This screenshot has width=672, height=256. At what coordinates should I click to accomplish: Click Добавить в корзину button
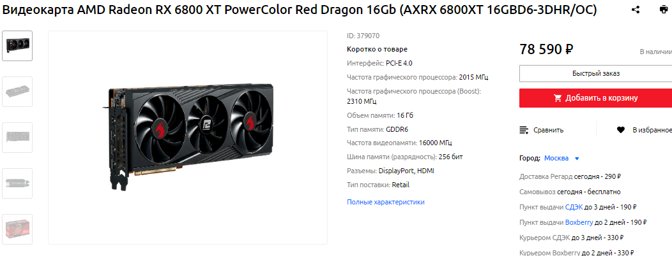(x=596, y=98)
